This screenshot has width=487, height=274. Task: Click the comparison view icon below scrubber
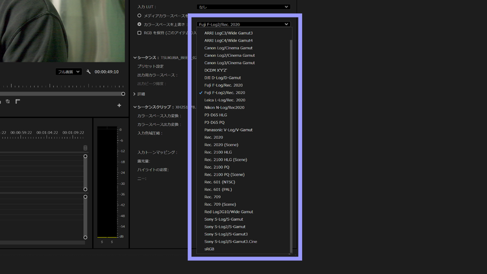[18, 101]
